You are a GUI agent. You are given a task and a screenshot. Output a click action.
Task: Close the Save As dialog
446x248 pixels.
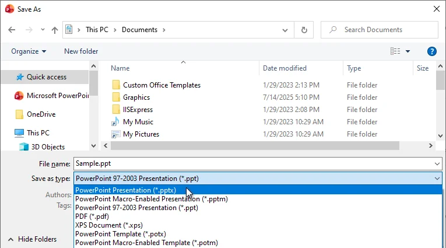436,9
